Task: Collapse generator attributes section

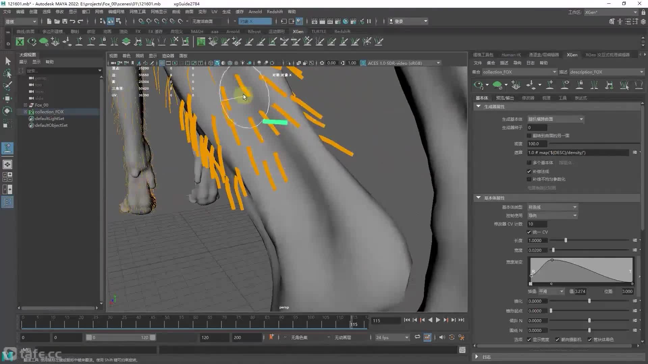Action: [478, 106]
